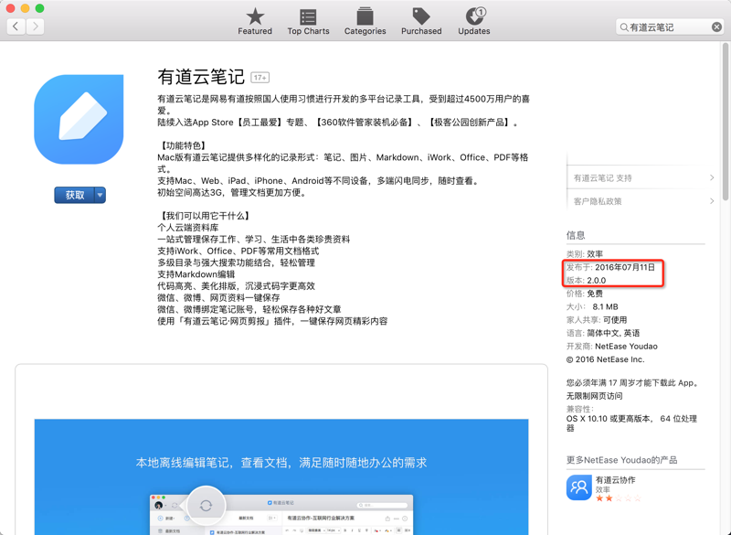Click the 代码高亮、美化排版 description line

tap(237, 286)
